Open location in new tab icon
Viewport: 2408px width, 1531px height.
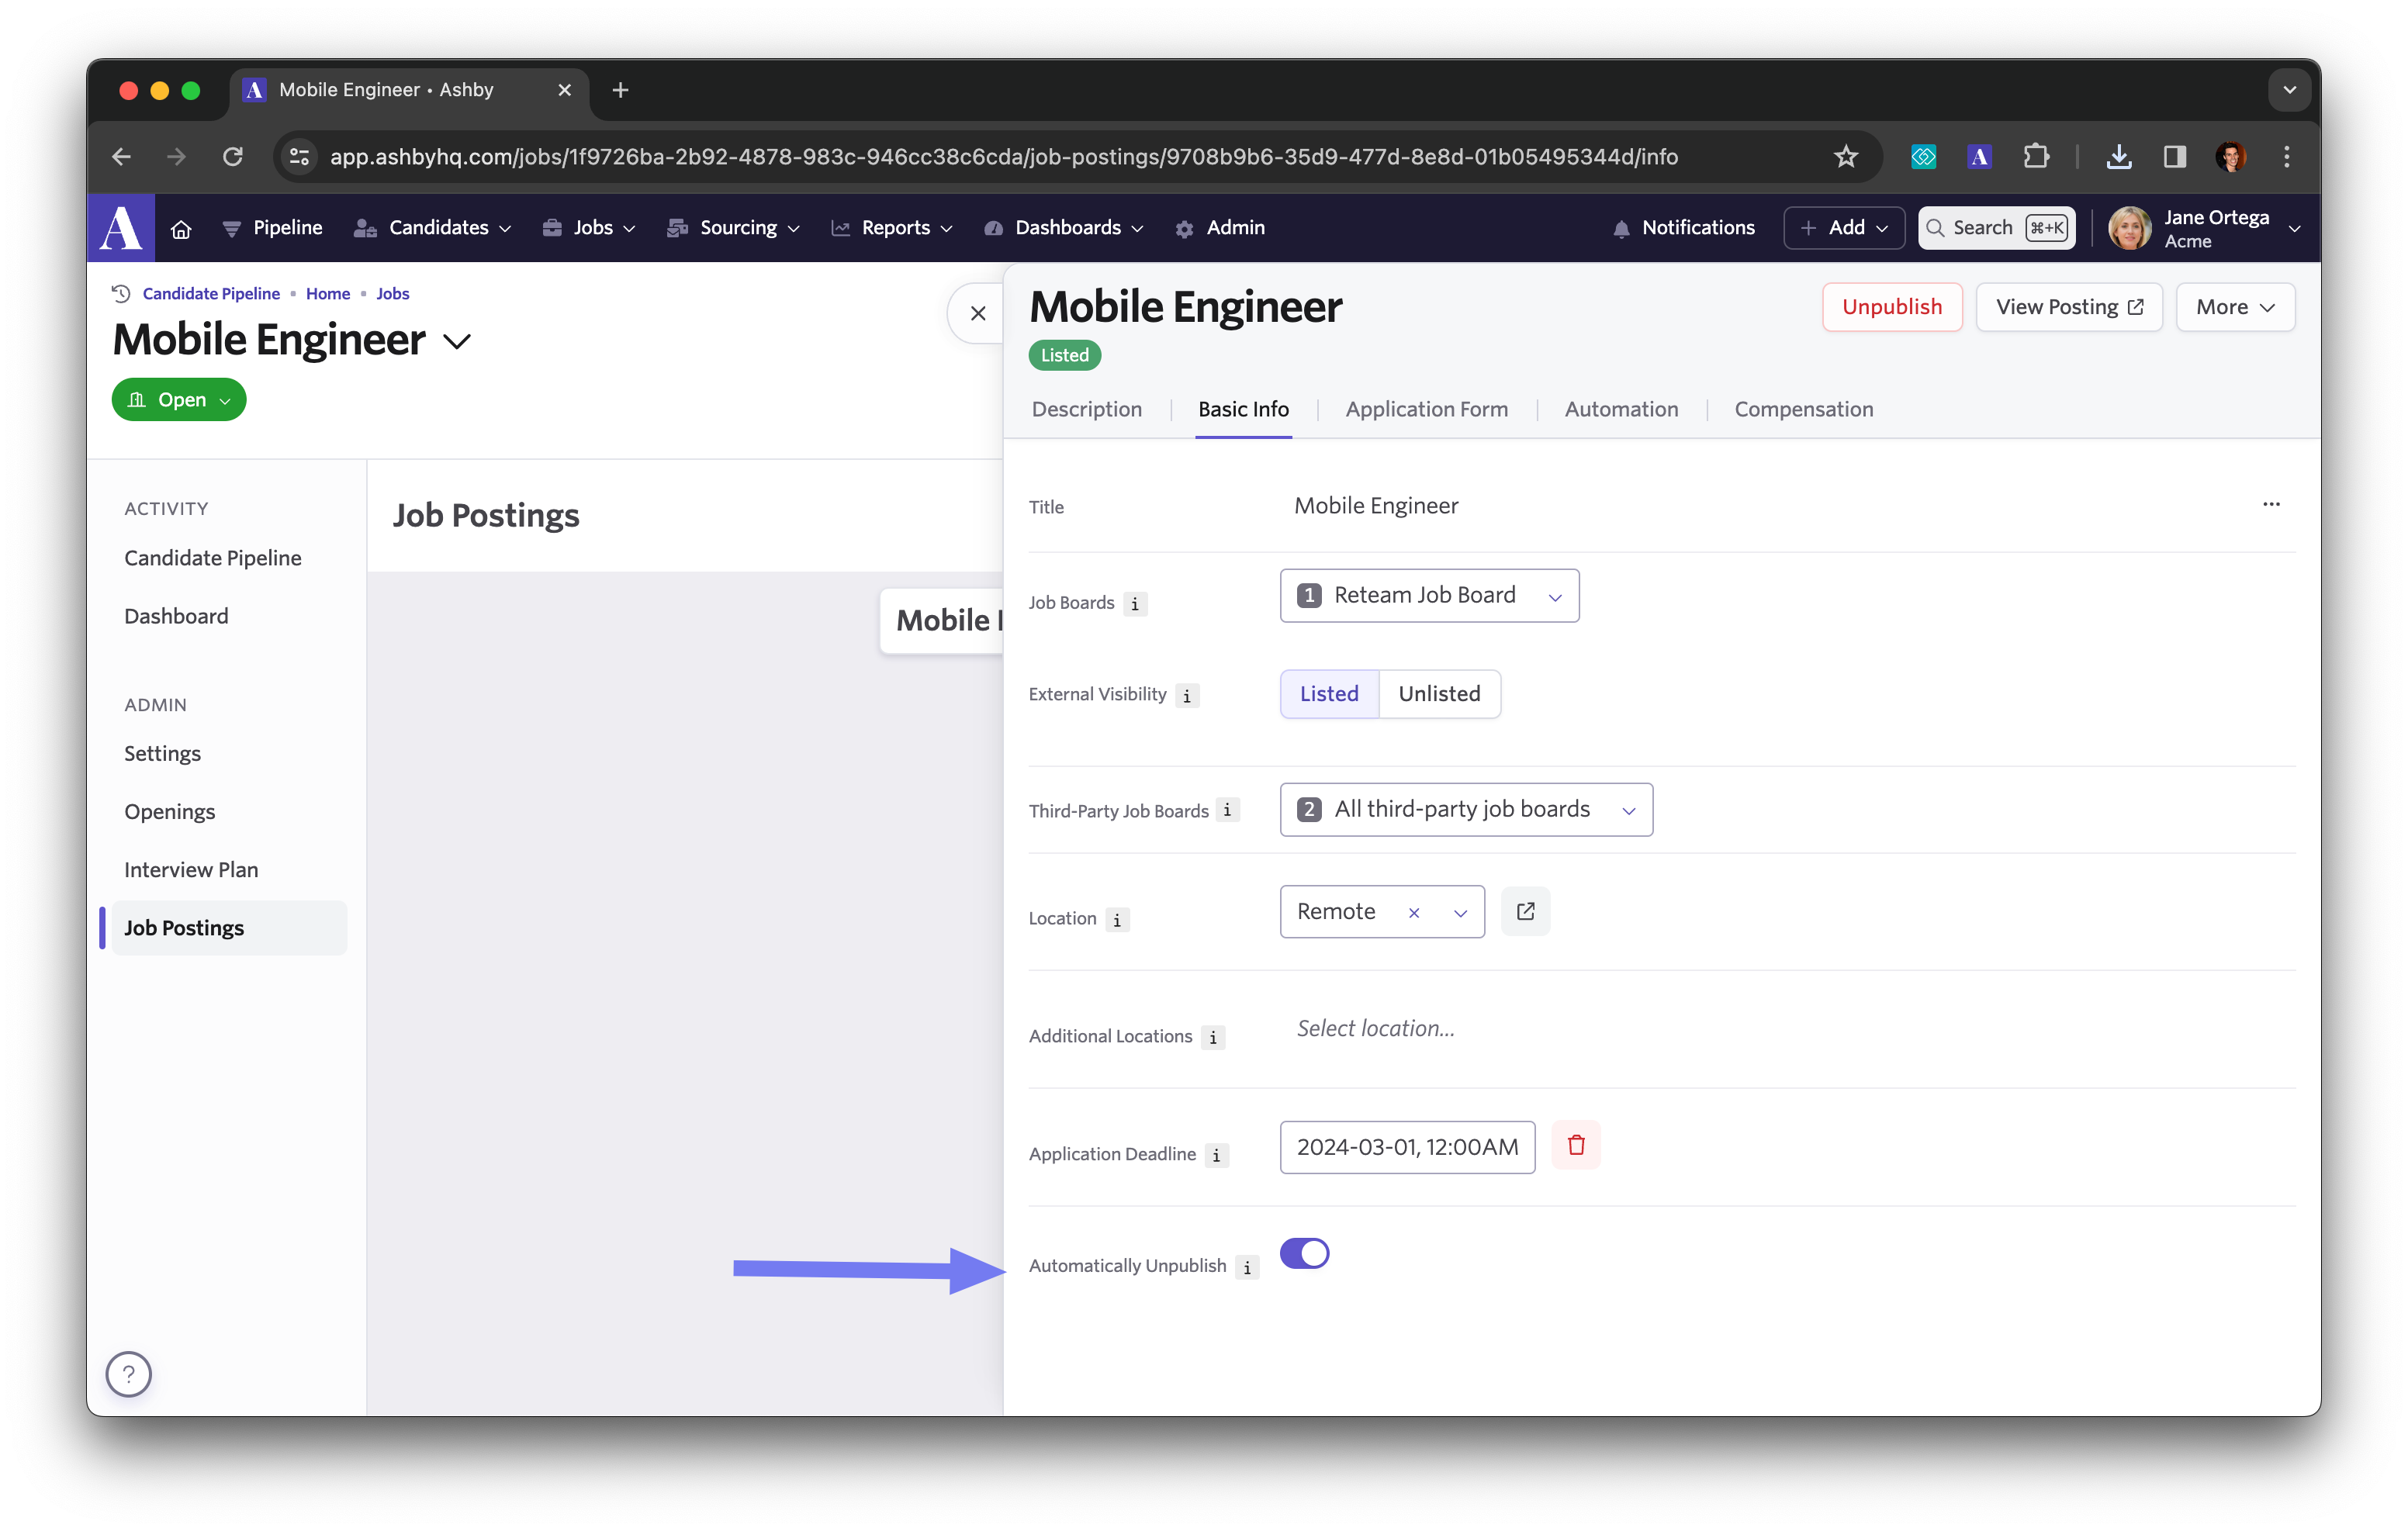pos(1525,911)
